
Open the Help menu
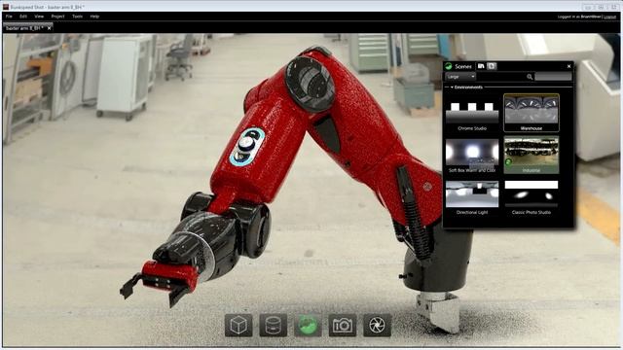pos(94,17)
